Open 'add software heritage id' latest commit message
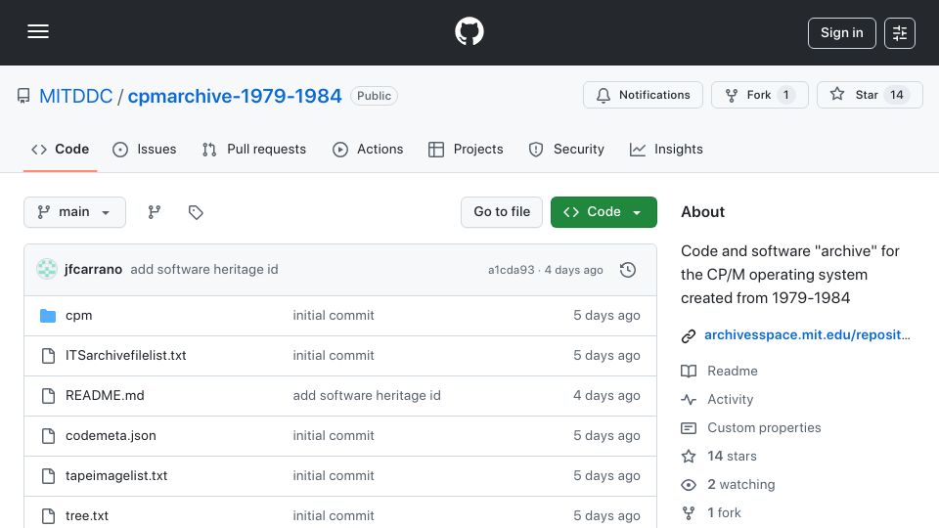This screenshot has width=939, height=528. click(204, 270)
